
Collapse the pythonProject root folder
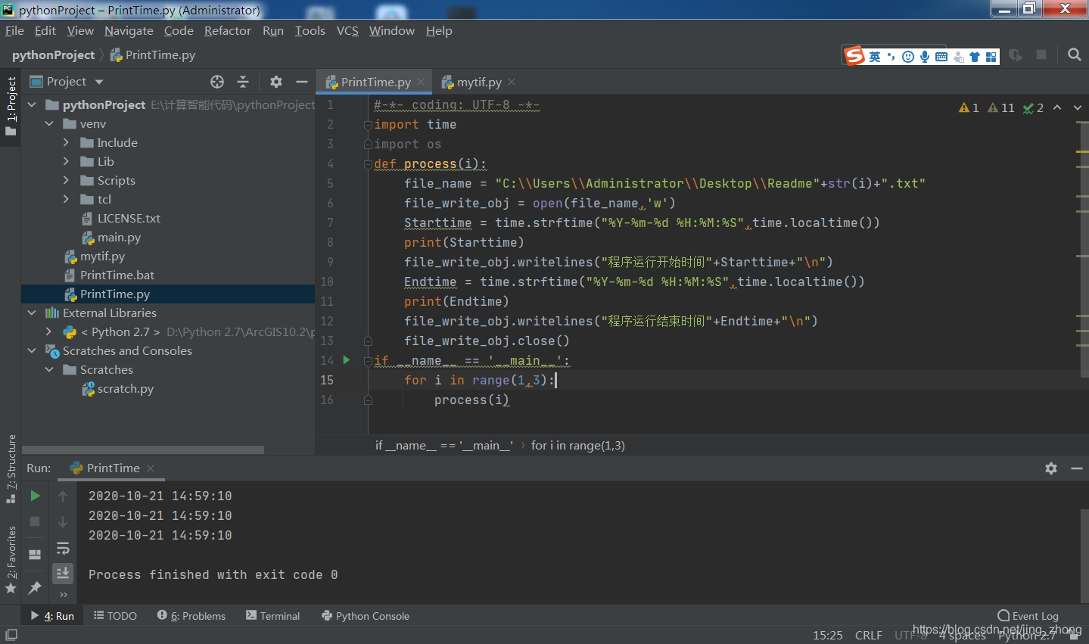coord(32,104)
